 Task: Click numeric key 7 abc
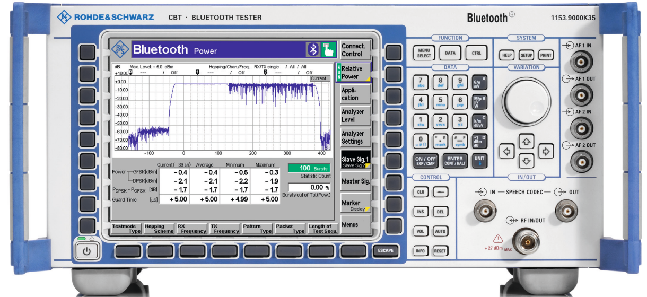421,82
